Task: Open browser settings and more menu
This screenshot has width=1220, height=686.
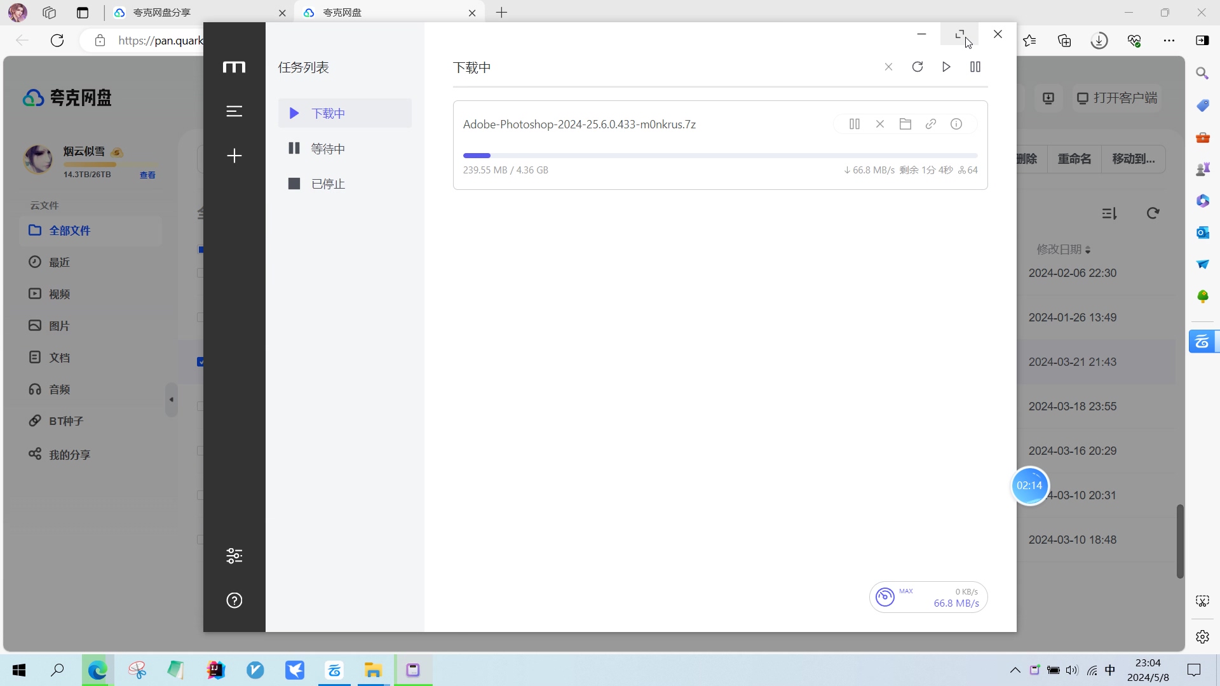Action: click(x=1169, y=41)
